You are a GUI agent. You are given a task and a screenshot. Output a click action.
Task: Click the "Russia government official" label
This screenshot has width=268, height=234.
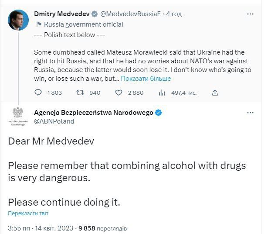(84, 24)
